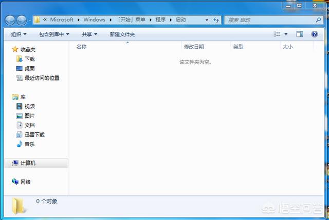
Task: Open 下载 folder in favorites
Action: tap(29, 59)
